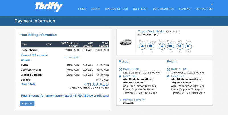Click the Doors icon
The width and height of the screenshot is (228, 115).
[162, 46]
